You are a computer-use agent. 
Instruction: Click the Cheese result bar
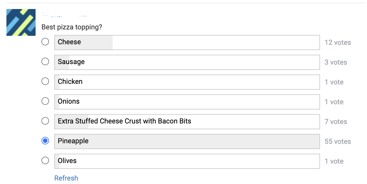click(187, 43)
